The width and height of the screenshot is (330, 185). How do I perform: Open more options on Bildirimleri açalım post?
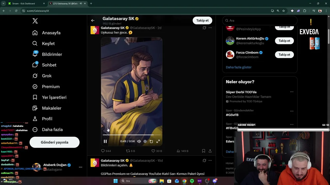(x=210, y=161)
